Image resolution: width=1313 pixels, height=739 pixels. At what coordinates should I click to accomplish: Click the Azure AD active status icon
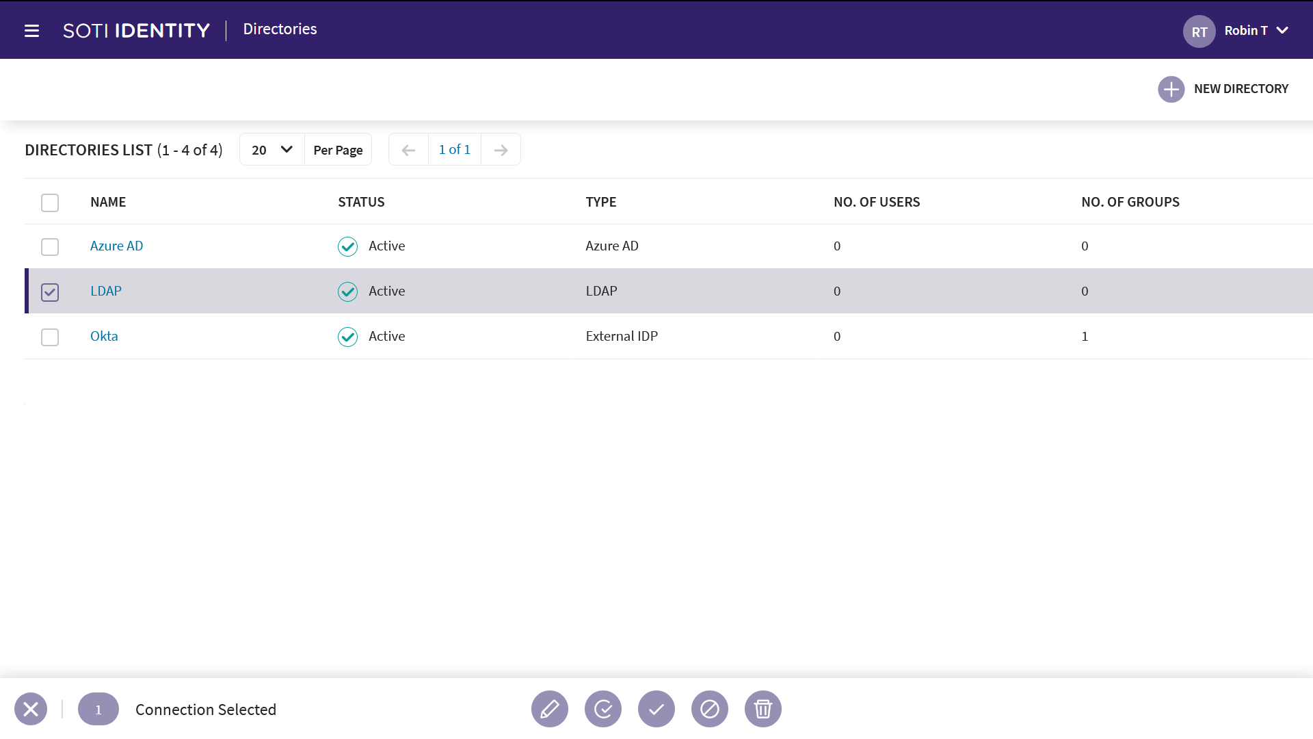[x=347, y=246]
